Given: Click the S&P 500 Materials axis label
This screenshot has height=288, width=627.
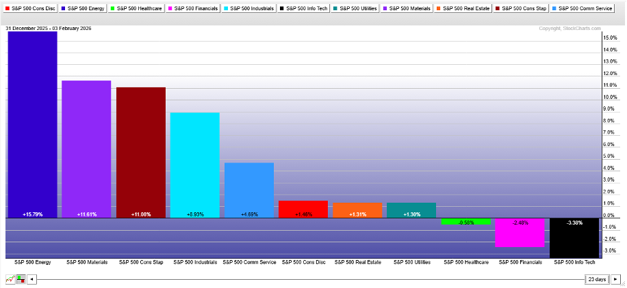Looking at the screenshot, I should (x=87, y=262).
